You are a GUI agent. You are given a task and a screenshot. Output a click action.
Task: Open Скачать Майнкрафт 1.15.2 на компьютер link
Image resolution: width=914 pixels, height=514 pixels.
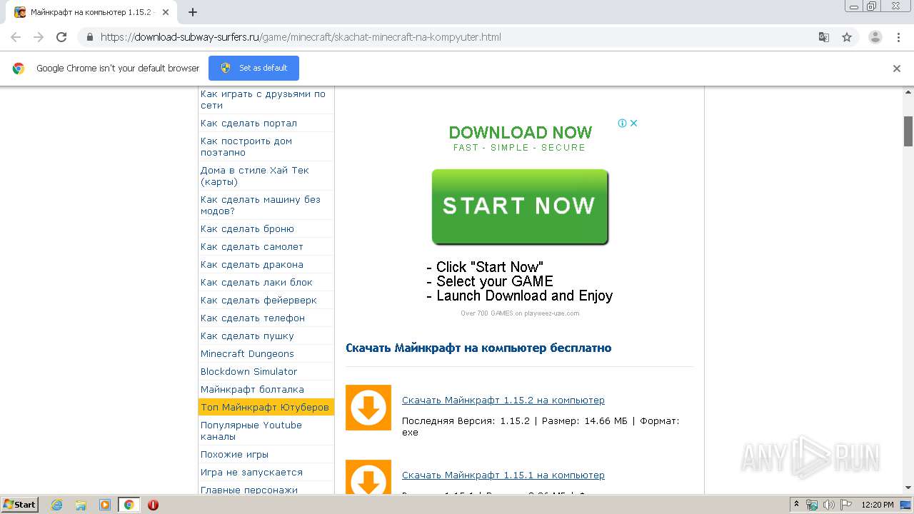(503, 400)
